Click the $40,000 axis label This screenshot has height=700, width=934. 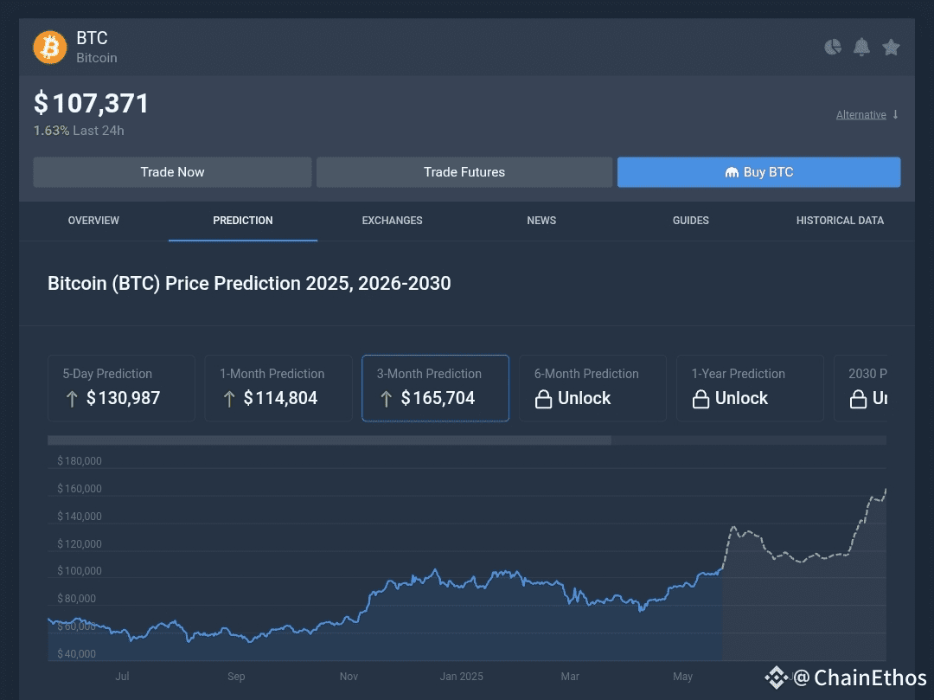click(76, 653)
